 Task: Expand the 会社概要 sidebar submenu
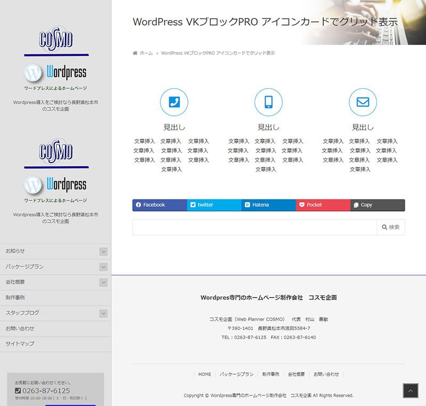tap(103, 282)
